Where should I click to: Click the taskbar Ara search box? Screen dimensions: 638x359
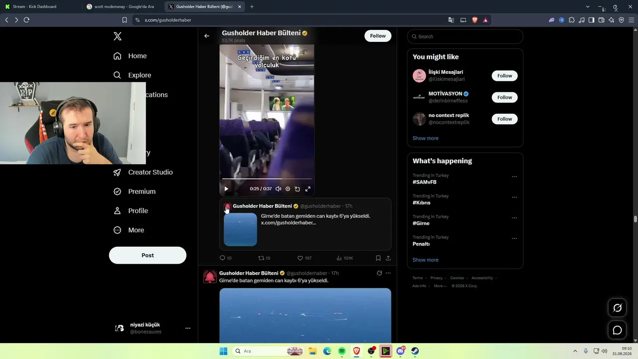coord(268,351)
